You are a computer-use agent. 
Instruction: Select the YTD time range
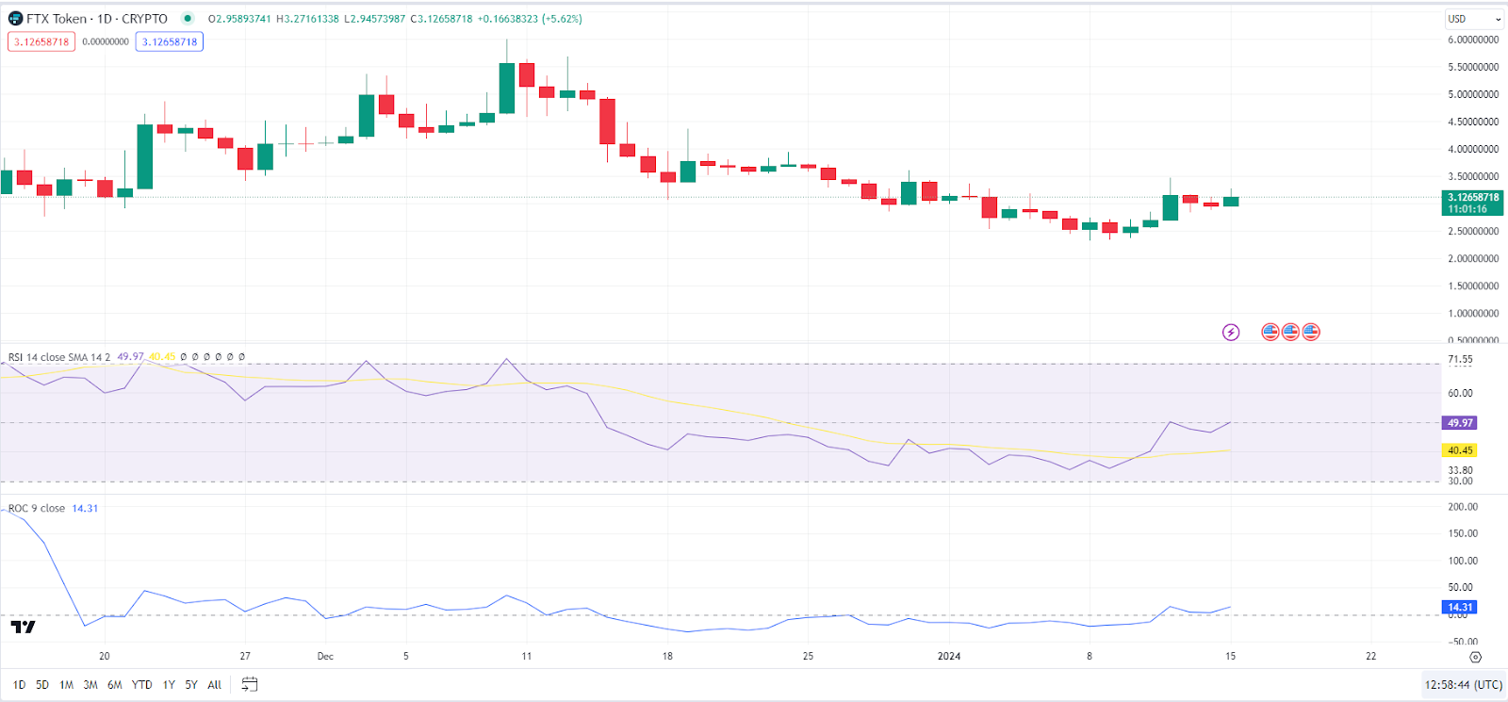point(141,685)
